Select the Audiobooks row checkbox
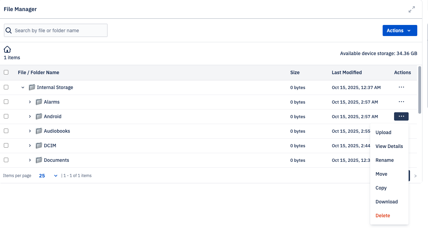428x228 pixels. pos(6,131)
